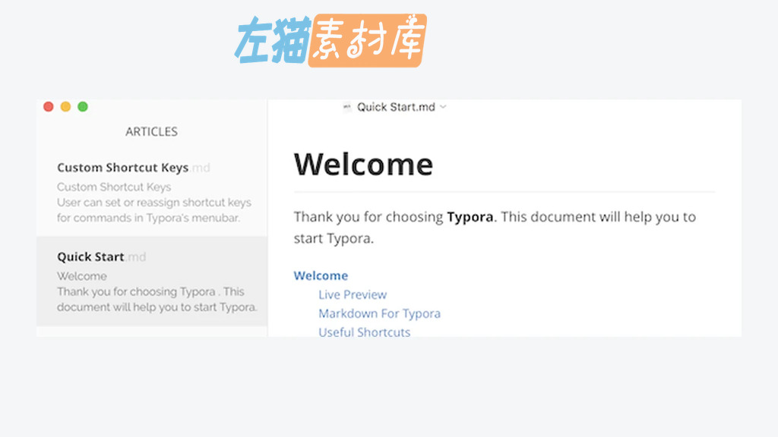
Task: Click the markdown file icon beside Quick Start.md title
Action: click(x=346, y=107)
